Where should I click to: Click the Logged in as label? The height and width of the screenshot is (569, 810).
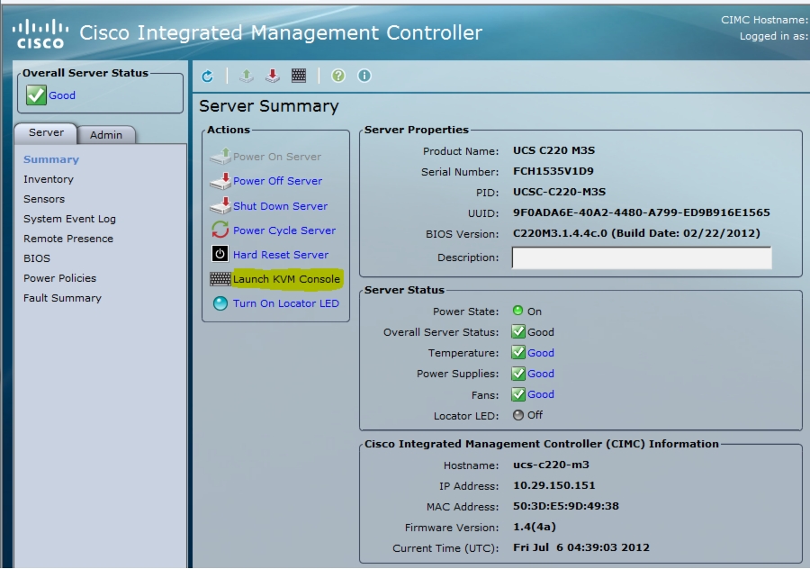pyautogui.click(x=773, y=36)
